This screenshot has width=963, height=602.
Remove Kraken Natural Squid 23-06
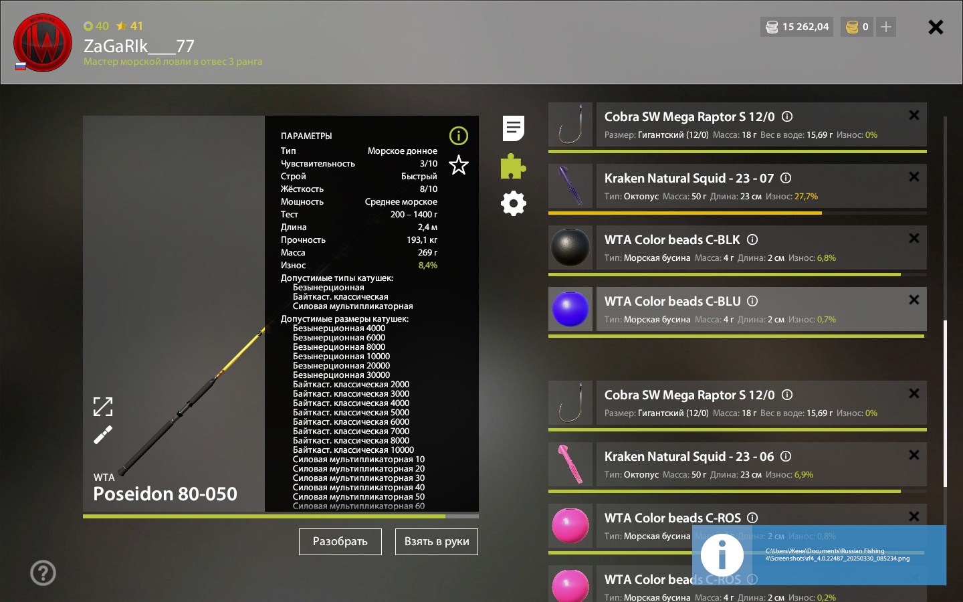tap(914, 455)
